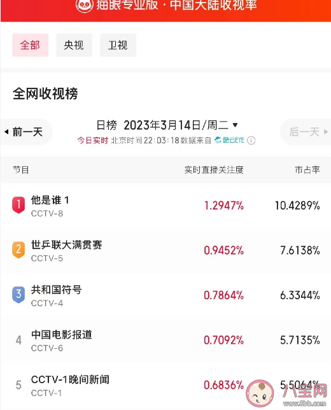Open the 他是谁 1 program row
This screenshot has height=410, width=331.
coord(165,206)
